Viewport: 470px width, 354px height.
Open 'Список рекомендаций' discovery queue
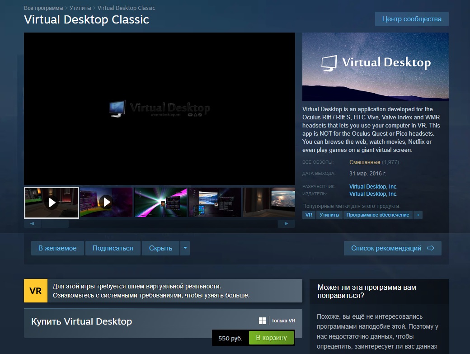[392, 248]
